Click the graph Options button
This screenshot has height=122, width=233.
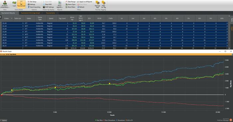coord(4,121)
